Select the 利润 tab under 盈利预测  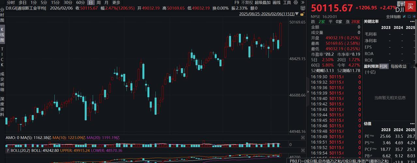click(383, 66)
